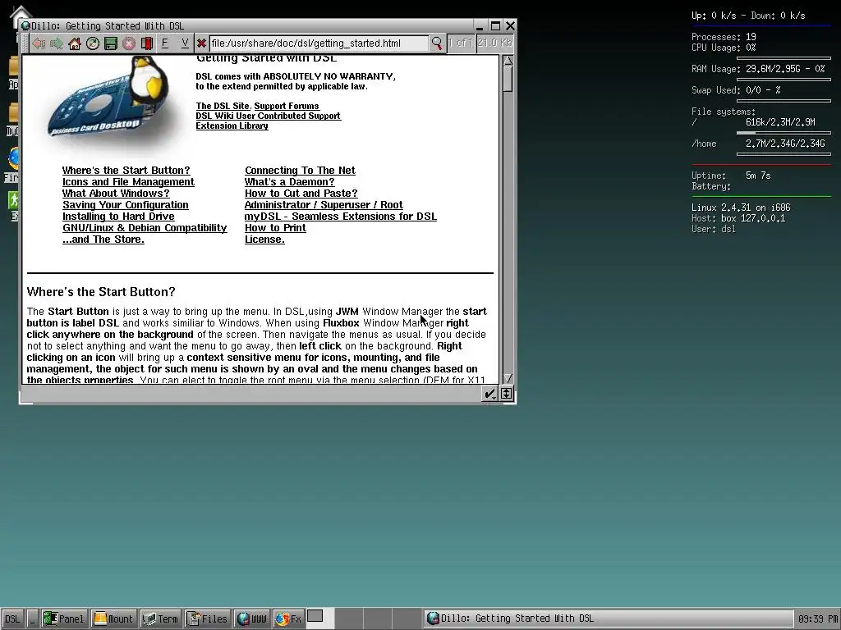Screen dimensions: 841x630
Task: Launch Panel from the taskbar
Action: (64, 619)
